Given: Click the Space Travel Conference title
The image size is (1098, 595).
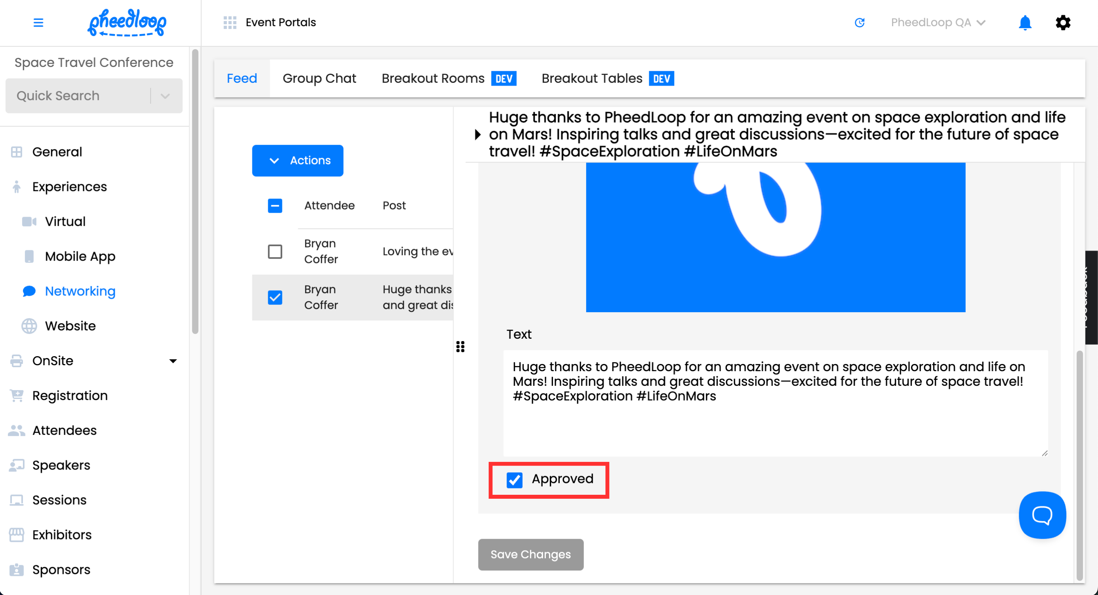Looking at the screenshot, I should tap(94, 63).
